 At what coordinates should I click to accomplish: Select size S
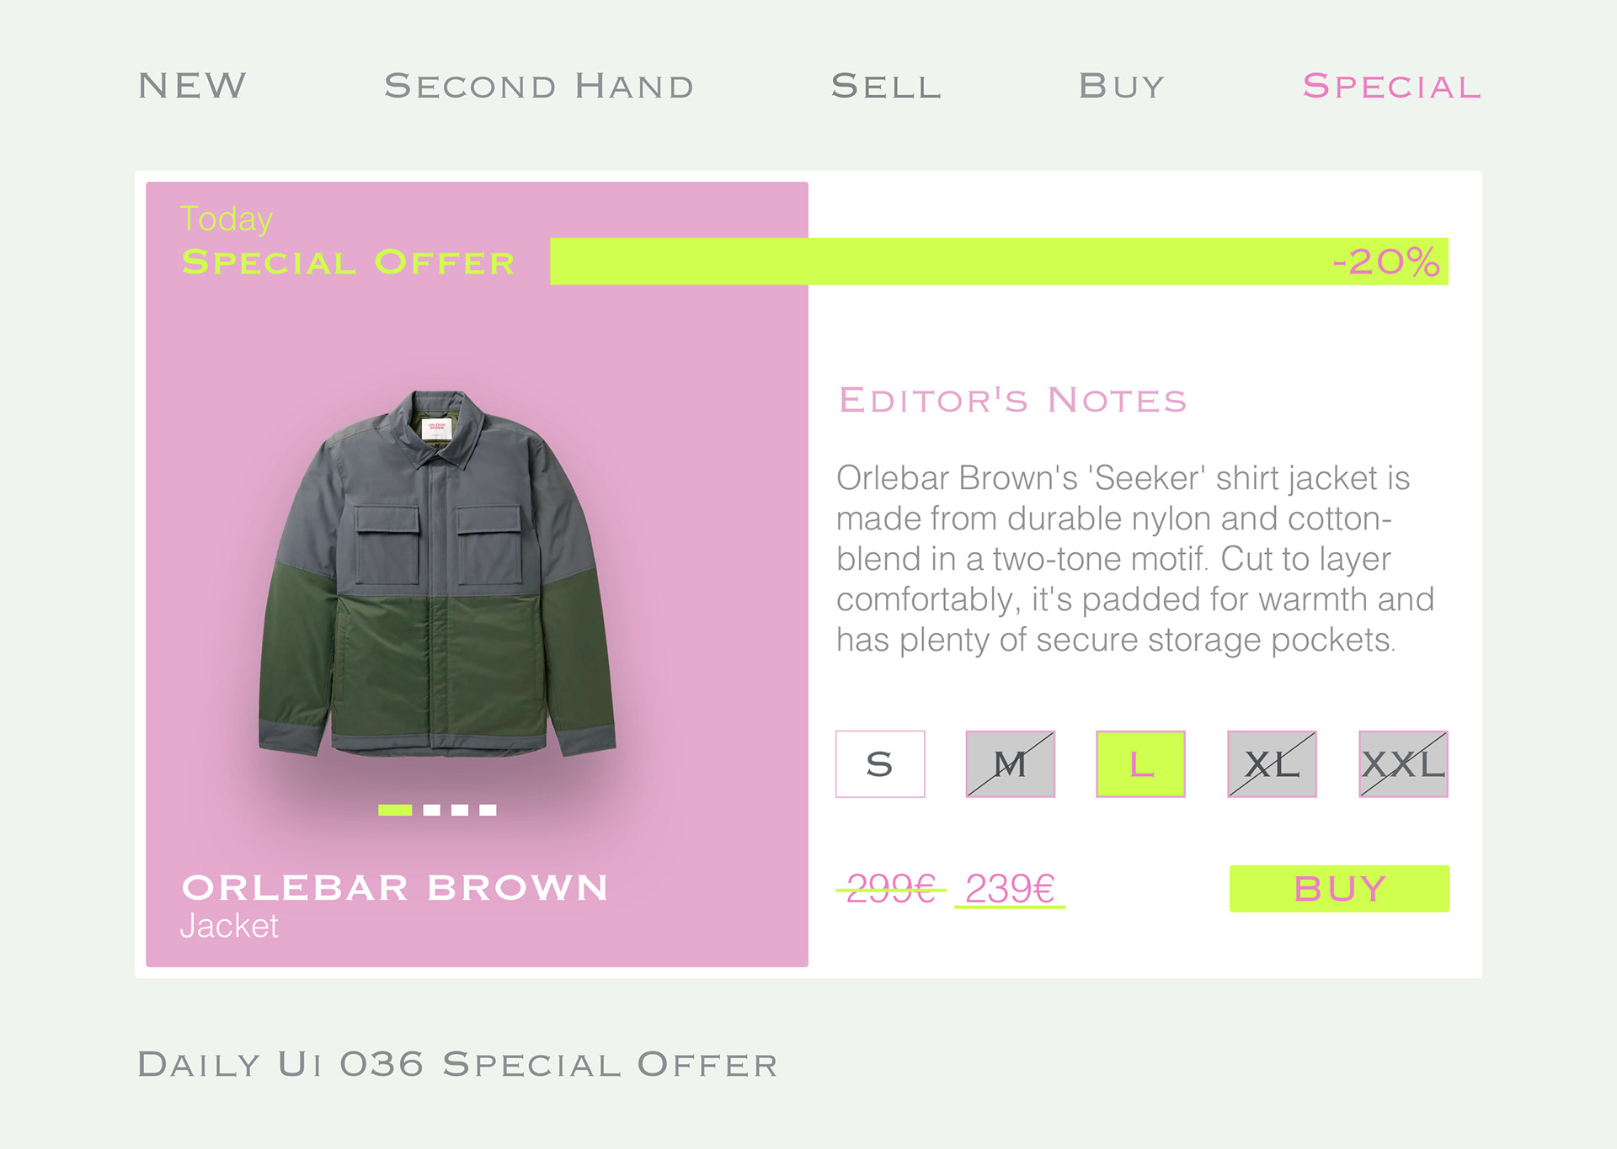(x=880, y=764)
